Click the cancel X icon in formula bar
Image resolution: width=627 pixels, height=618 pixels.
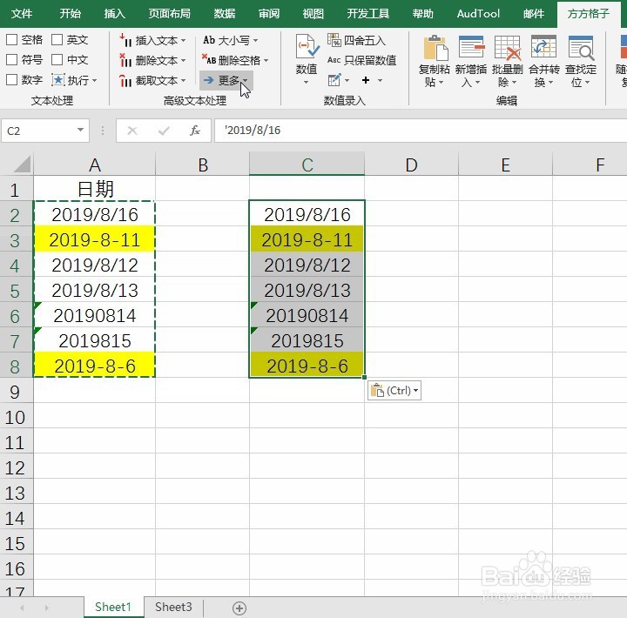click(132, 131)
